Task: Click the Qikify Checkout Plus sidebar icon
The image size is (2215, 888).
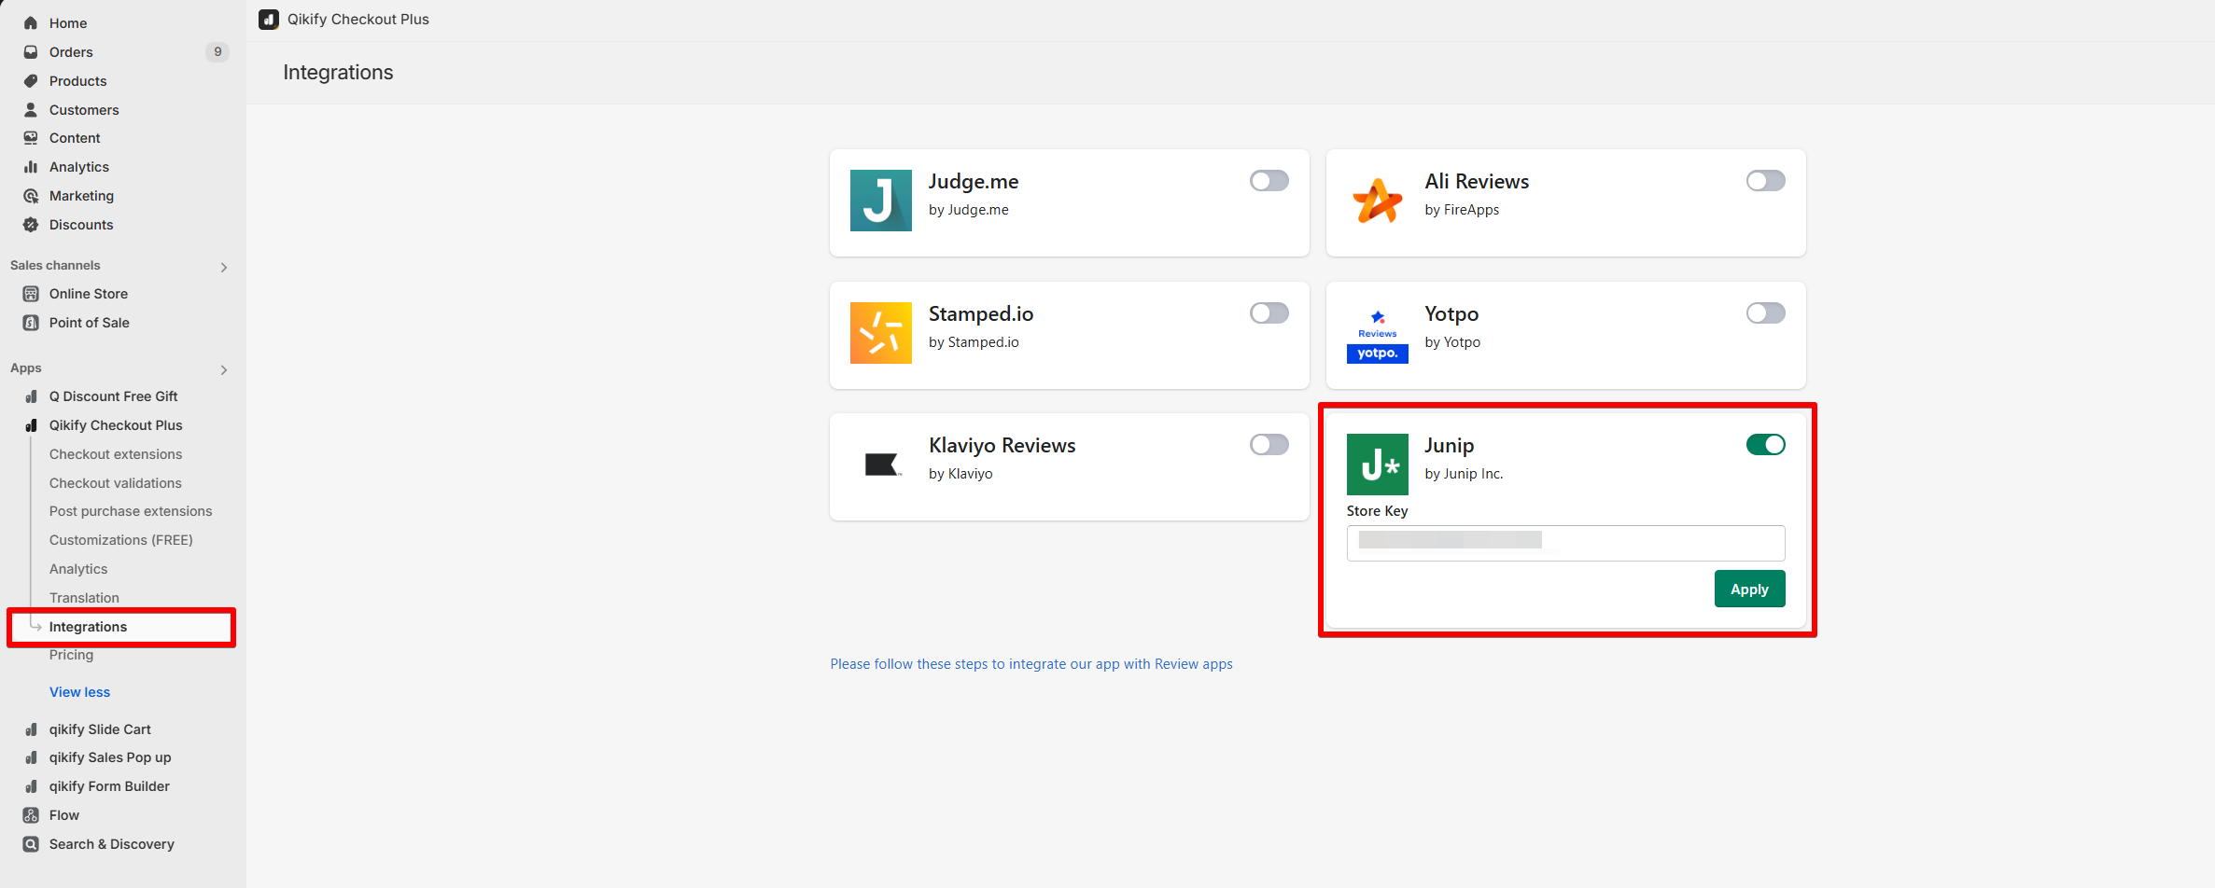Action: 31,425
